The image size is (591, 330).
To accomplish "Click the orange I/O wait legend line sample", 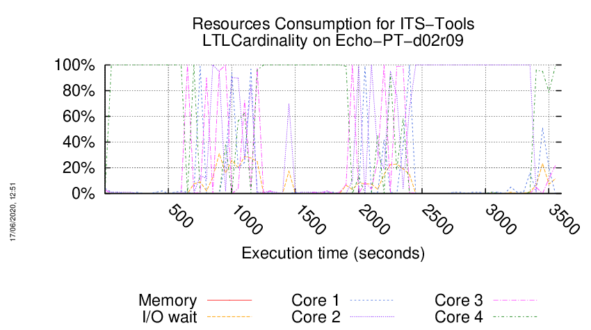I will click(x=229, y=317).
